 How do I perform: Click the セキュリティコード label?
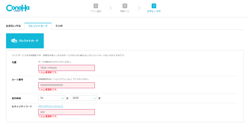[x=22, y=106]
